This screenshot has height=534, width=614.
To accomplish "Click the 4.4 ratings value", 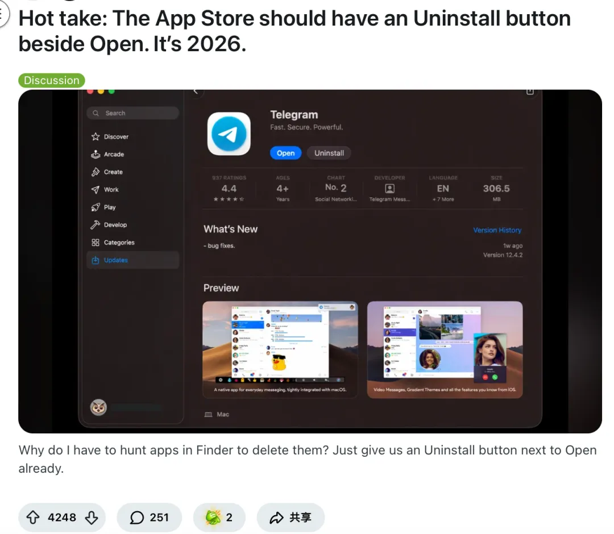I will (x=229, y=189).
